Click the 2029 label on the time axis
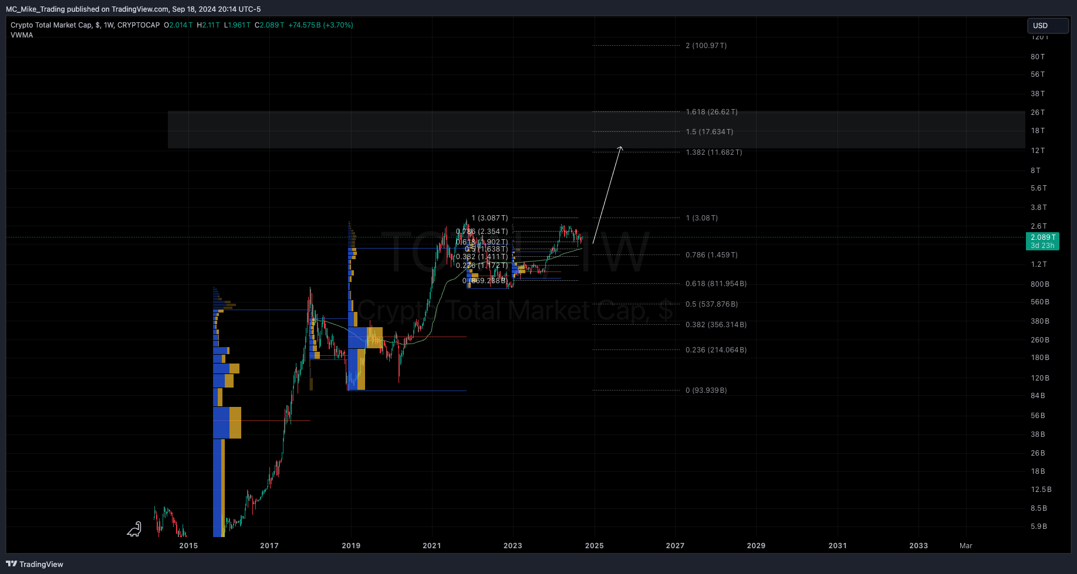1077x574 pixels. [756, 546]
